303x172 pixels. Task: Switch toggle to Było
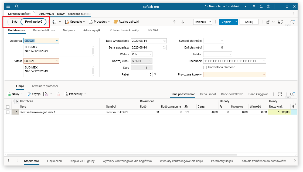coord(15,22)
